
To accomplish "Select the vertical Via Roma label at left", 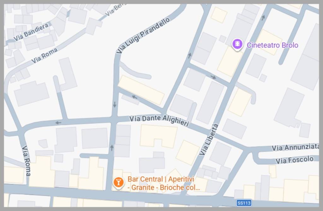I will 26,161.
